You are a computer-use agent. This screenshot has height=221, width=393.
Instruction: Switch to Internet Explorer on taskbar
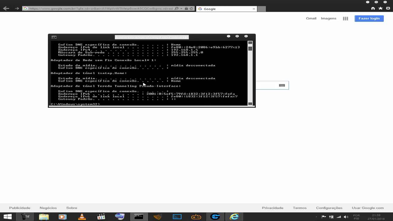(234, 217)
